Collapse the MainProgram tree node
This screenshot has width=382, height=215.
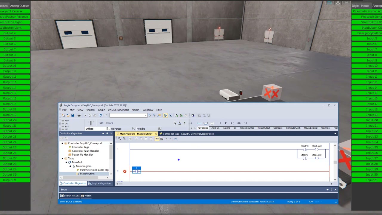[x=70, y=166]
